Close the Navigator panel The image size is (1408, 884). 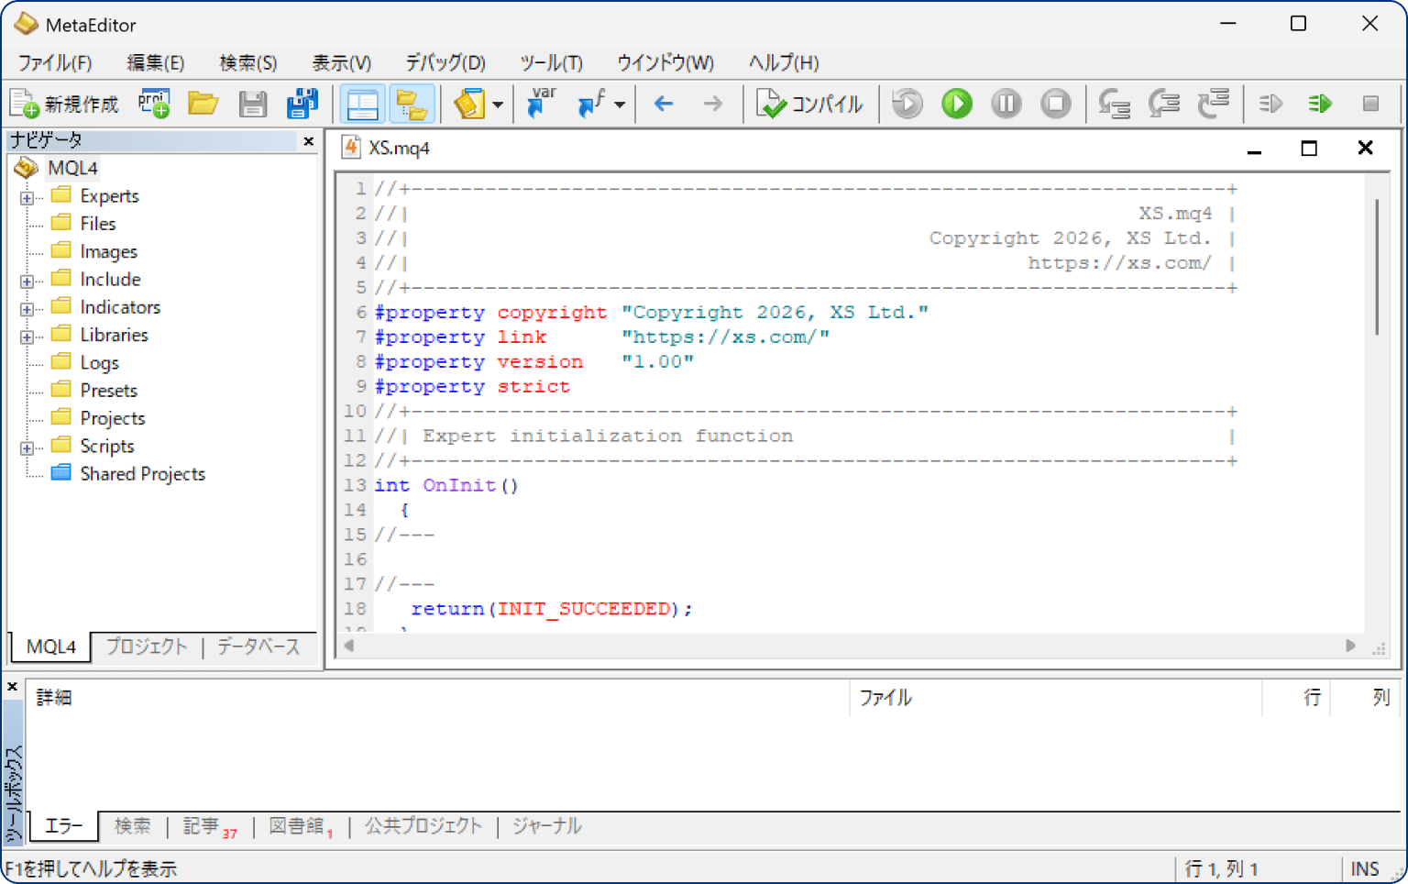click(309, 141)
